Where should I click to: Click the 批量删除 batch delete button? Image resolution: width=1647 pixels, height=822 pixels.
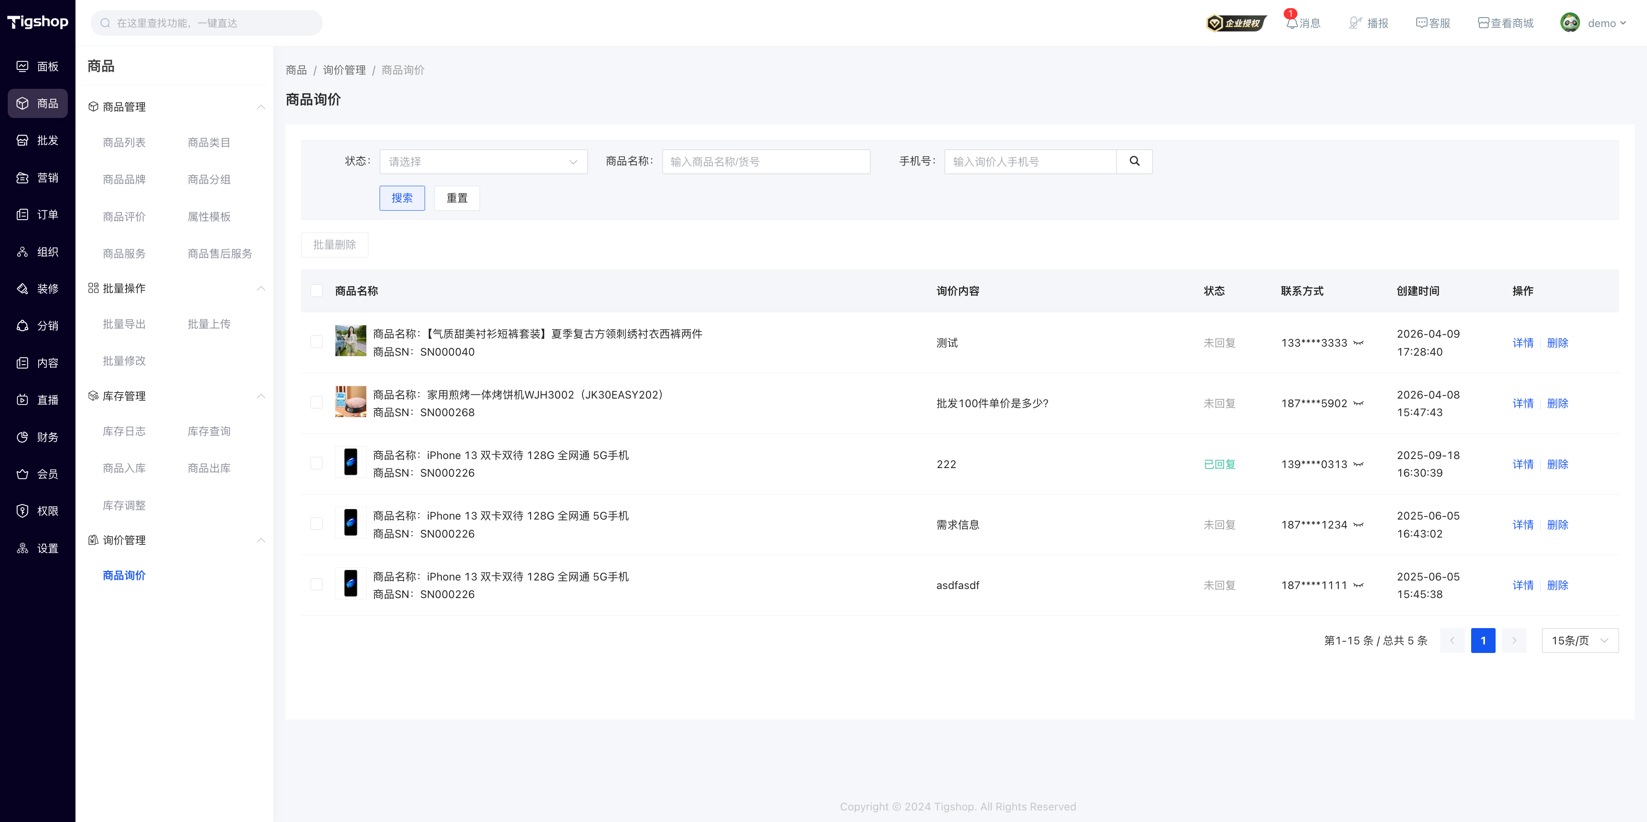[335, 245]
